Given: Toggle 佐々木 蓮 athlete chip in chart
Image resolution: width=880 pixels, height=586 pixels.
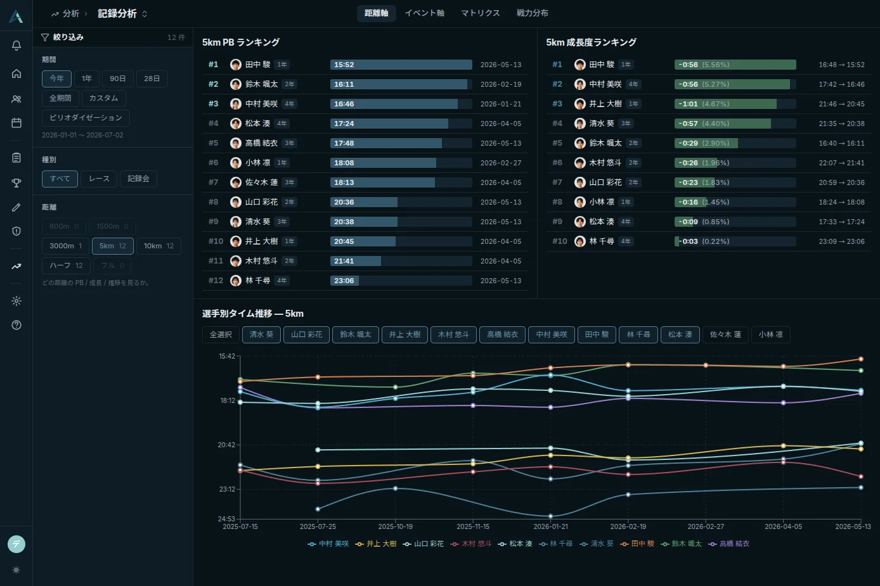Looking at the screenshot, I should tap(725, 334).
